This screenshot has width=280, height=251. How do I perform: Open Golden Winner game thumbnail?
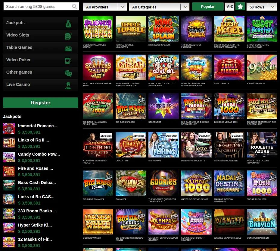98,222
